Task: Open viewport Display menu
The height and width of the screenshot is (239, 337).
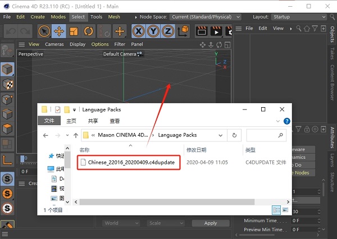Action: 78,44
